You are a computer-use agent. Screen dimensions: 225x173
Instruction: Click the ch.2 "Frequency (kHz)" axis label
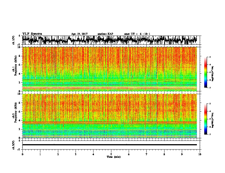16,113
